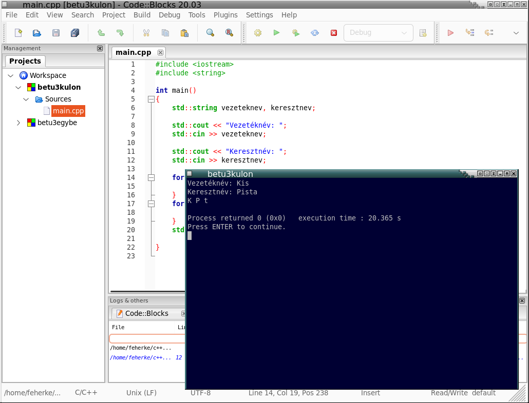Click the Rebuild icon

click(315, 33)
